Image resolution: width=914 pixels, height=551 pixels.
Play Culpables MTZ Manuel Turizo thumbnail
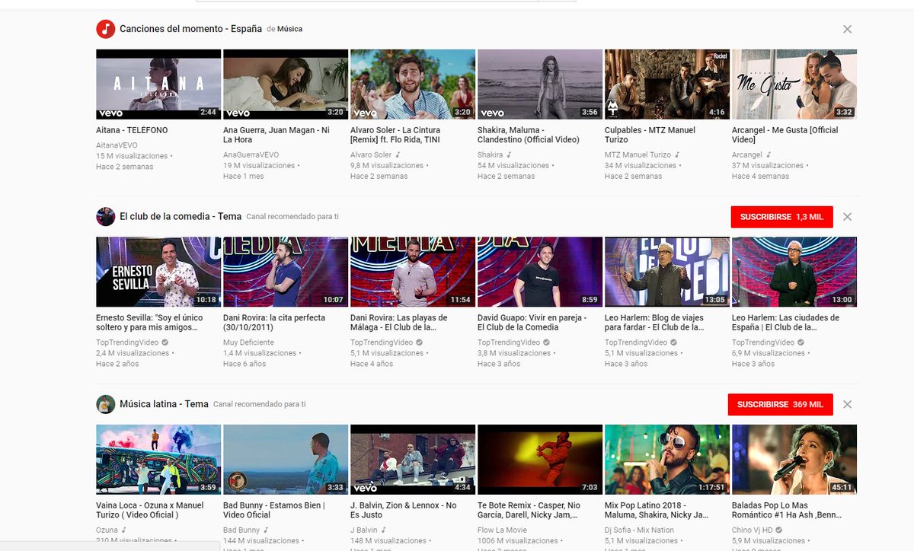[x=667, y=84]
